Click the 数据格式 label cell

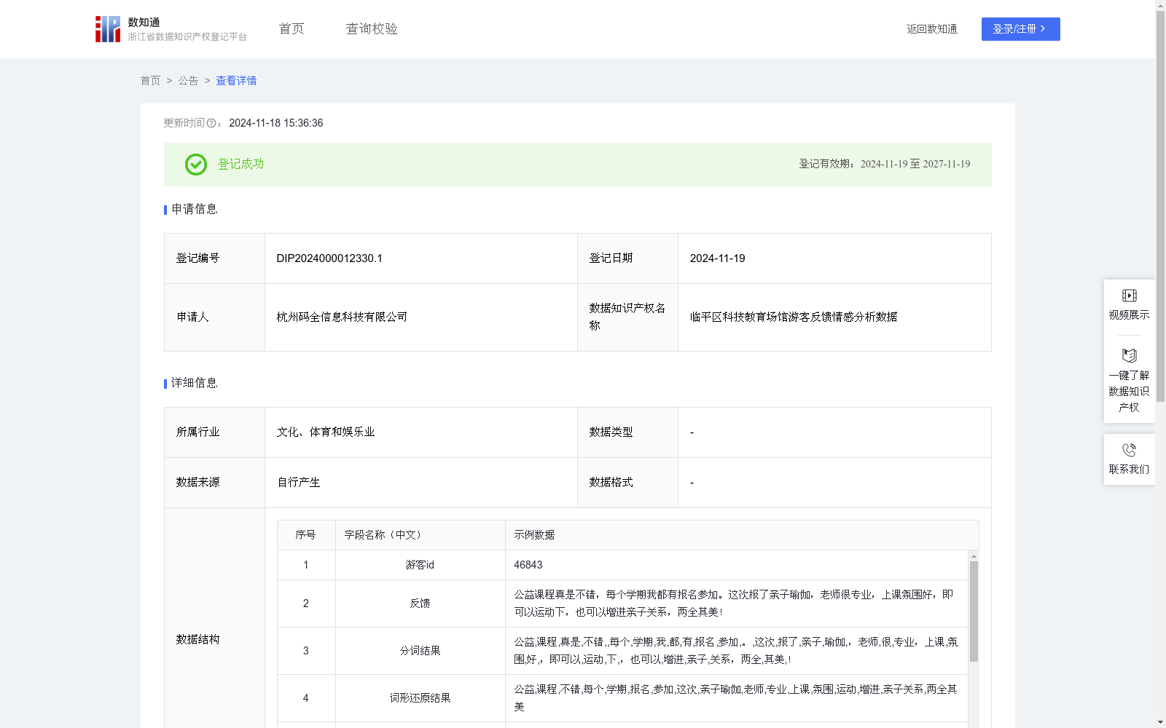point(627,483)
